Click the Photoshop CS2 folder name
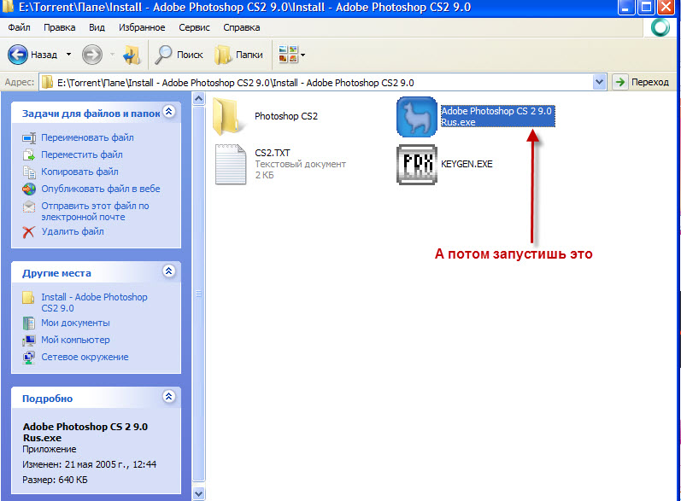The image size is (681, 501). click(286, 116)
